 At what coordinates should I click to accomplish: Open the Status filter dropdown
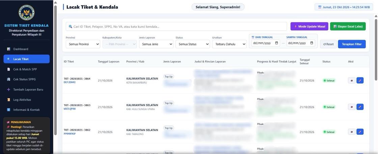pyautogui.click(x=193, y=44)
